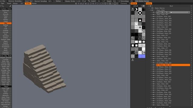193x108 pixels.
Task: Open the Camera dropdown
Action: coord(125,3)
